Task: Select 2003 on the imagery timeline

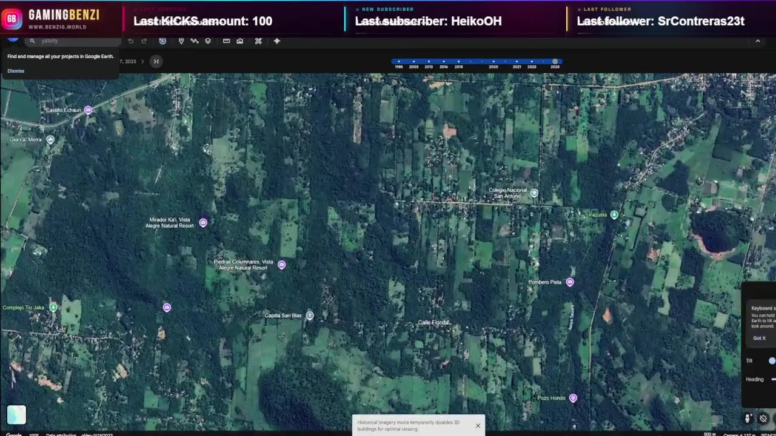Action: [414, 62]
